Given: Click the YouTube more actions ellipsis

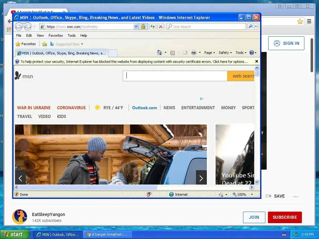Looking at the screenshot, I should coord(296,197).
